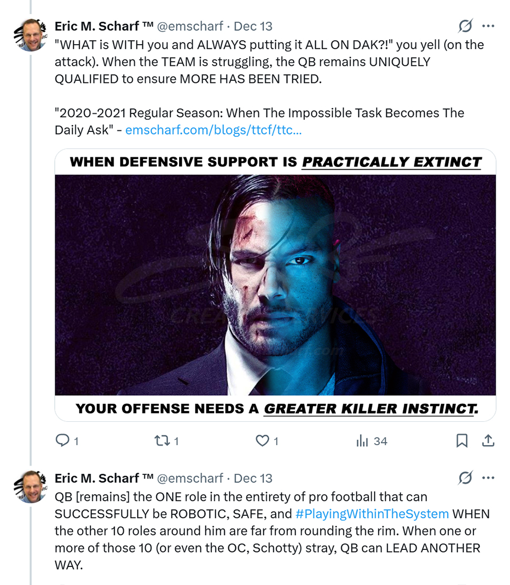The image size is (510, 585).
Task: Open Dec 13 timestamp of first tweet
Action: pos(253,26)
